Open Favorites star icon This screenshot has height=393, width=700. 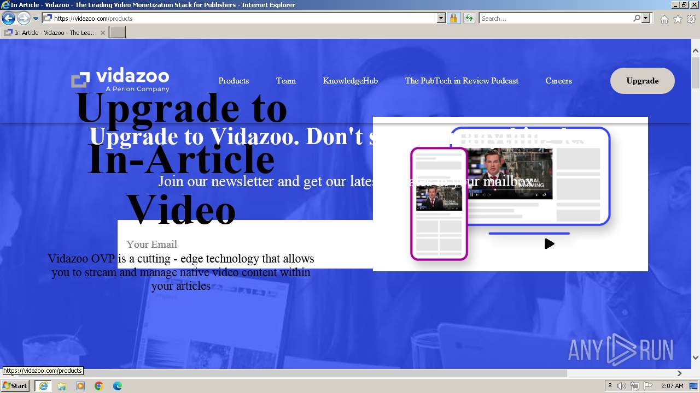(678, 19)
